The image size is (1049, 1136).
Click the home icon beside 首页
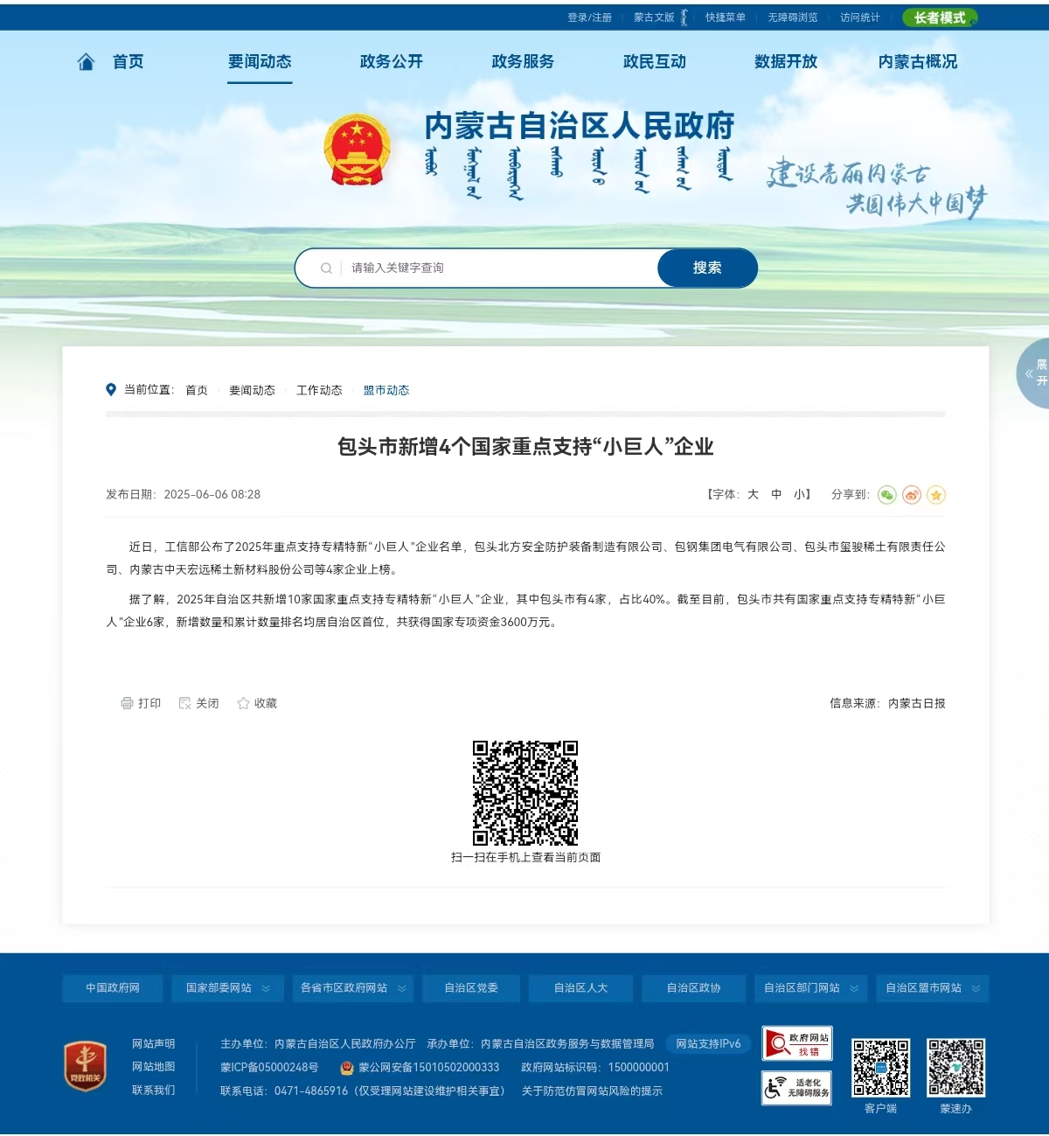86,61
